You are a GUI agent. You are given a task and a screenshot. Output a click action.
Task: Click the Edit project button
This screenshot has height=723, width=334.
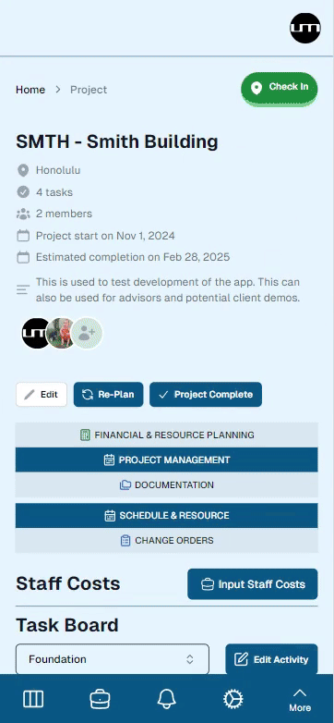pyautogui.click(x=42, y=394)
